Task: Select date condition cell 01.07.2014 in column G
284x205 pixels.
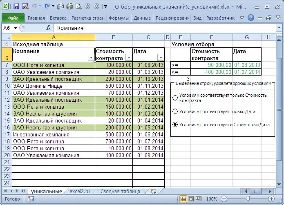Action: coord(247,72)
